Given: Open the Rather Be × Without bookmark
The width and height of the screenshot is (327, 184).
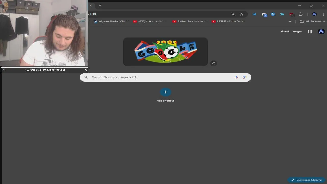Looking at the screenshot, I should (190, 22).
